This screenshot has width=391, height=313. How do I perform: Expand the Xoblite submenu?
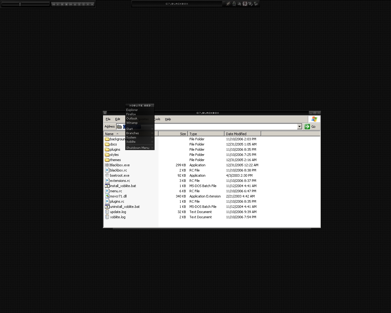click(140, 142)
